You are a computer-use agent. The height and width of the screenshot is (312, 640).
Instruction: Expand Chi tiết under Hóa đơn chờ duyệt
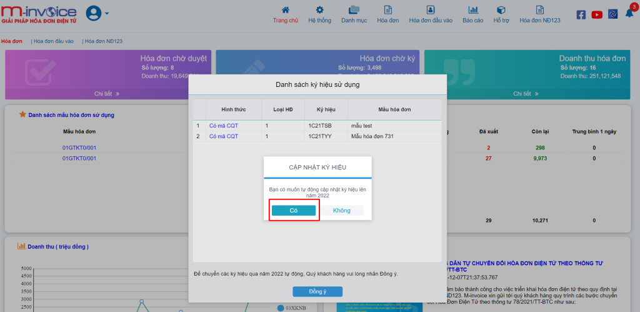tap(107, 94)
